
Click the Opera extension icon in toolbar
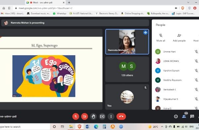tap(195, 8)
